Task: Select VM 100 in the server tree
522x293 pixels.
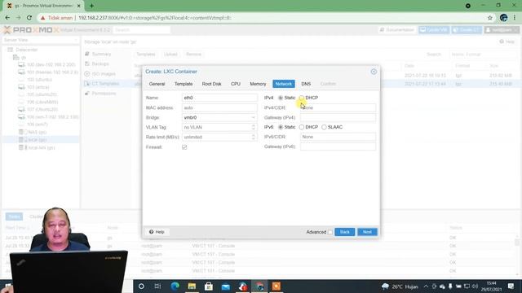Action: point(46,64)
